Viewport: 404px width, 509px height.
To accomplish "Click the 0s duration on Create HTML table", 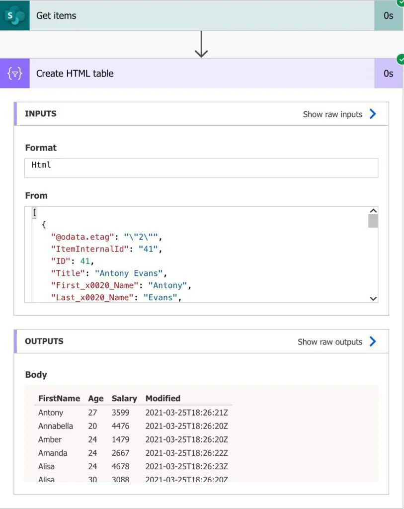I will tap(389, 74).
